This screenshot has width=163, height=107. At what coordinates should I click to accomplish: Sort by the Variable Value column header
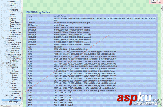60,16
